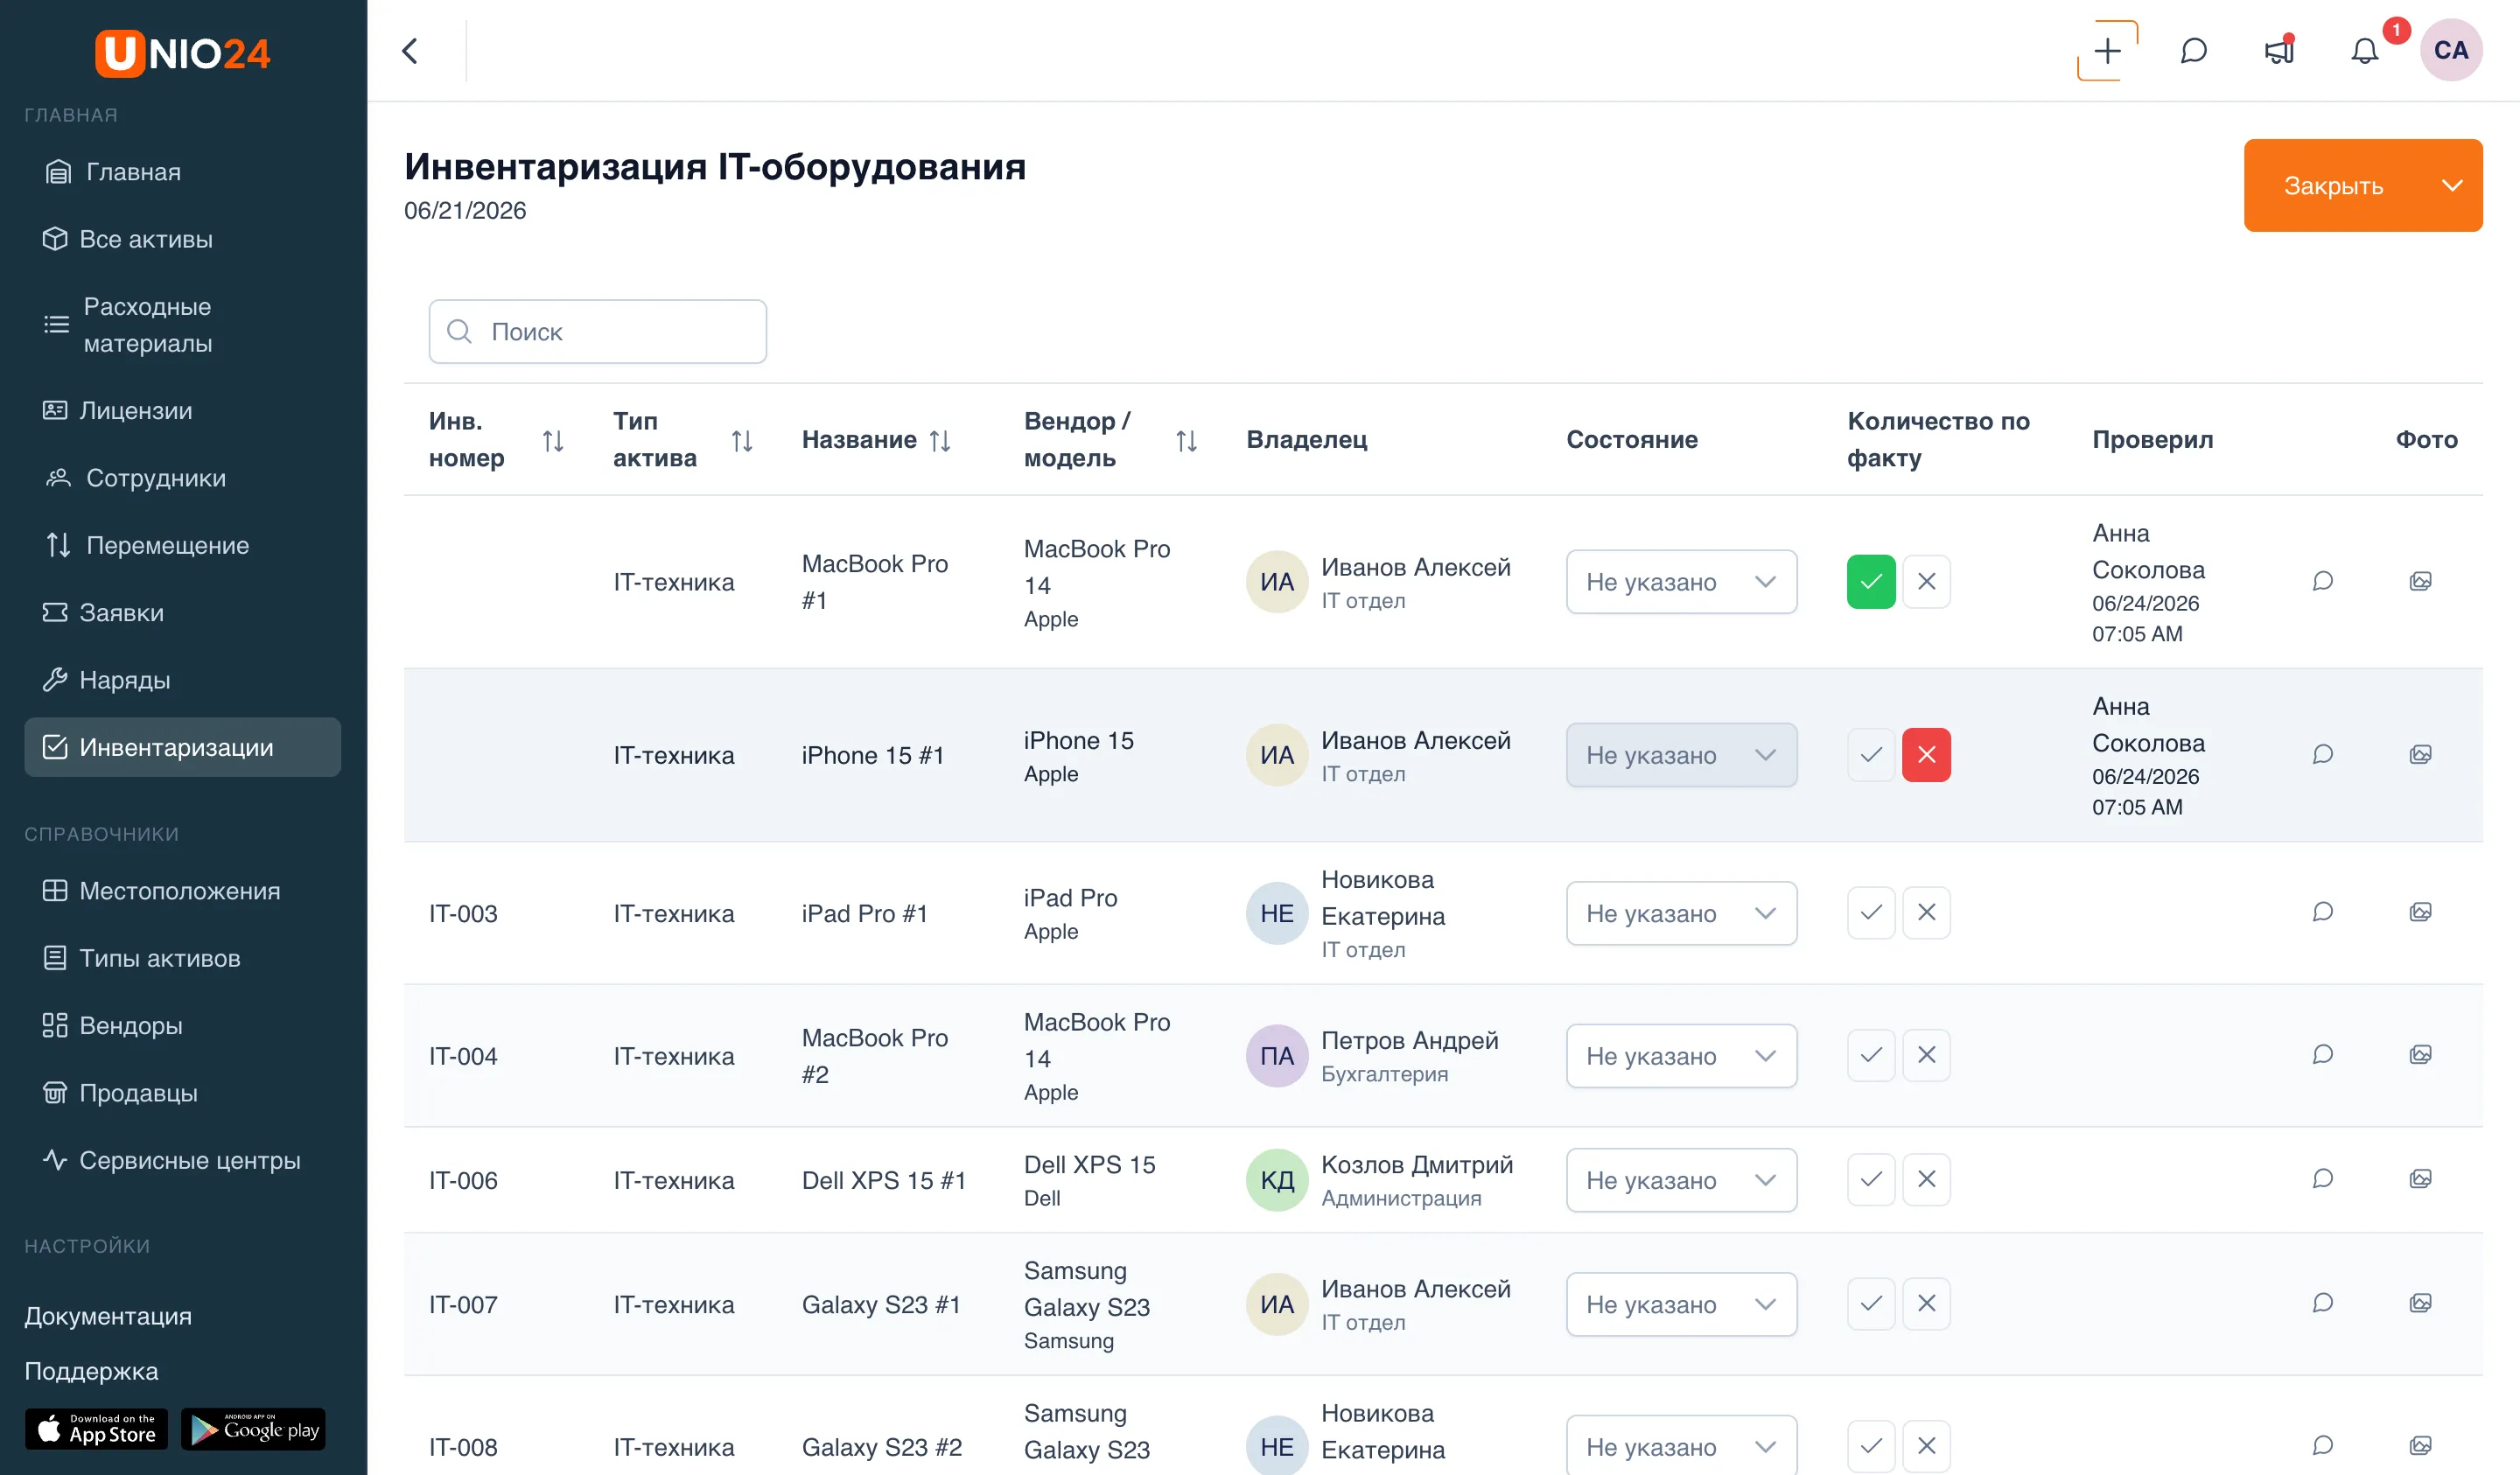Confirm quantity checkmark for IT-004
Image resolution: width=2520 pixels, height=1475 pixels.
click(1871, 1055)
